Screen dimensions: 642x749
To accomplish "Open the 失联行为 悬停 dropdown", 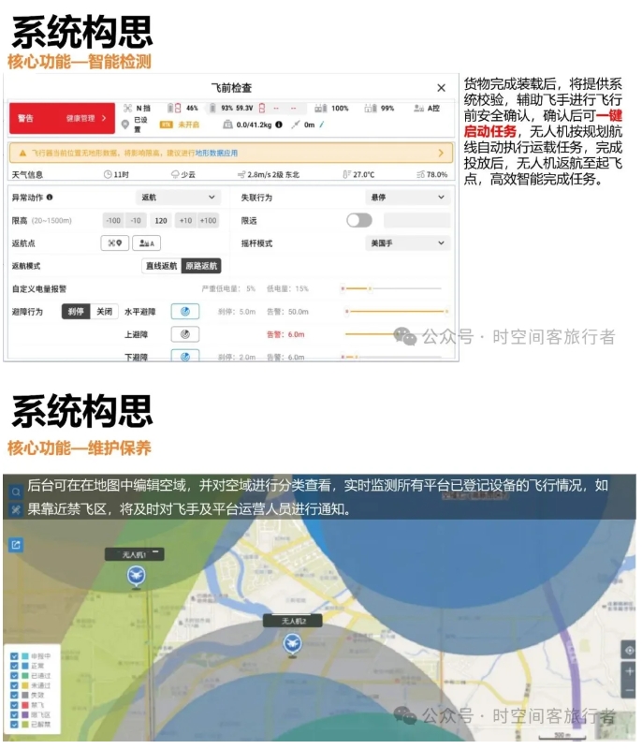I will [x=407, y=198].
